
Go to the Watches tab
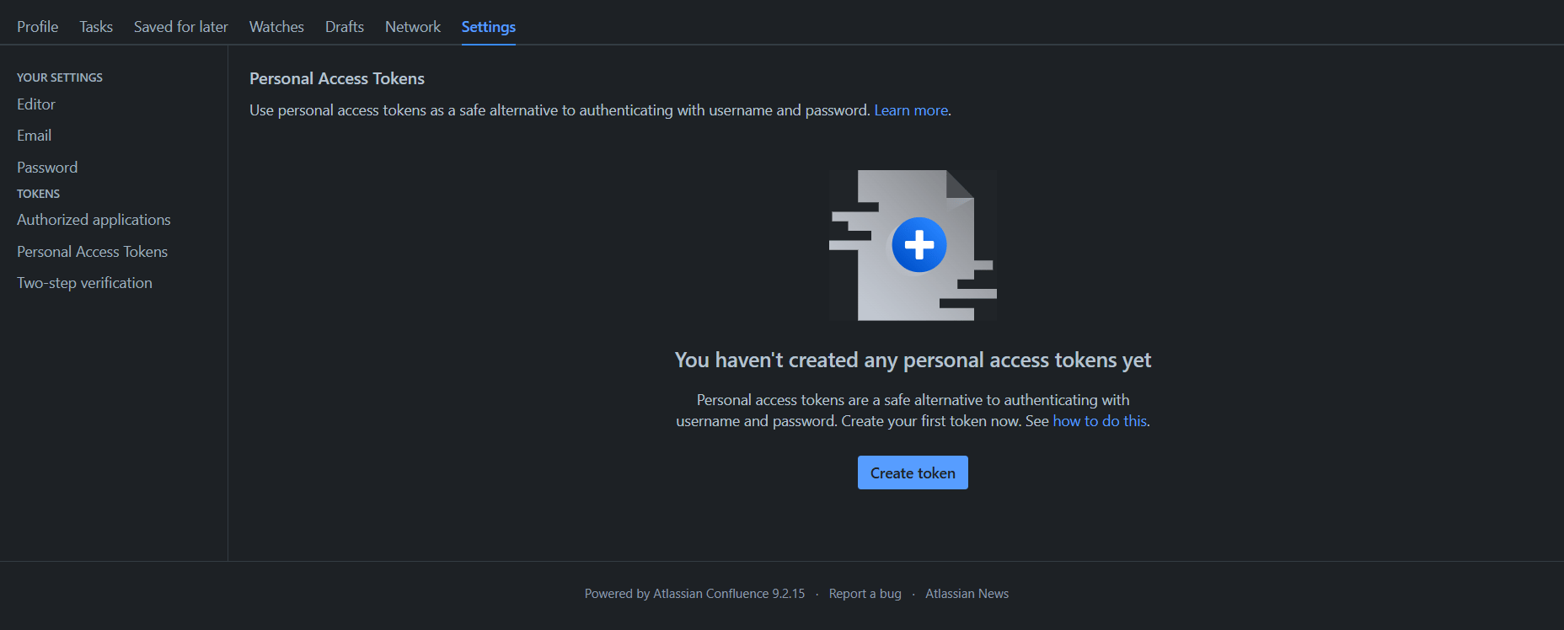coord(276,27)
